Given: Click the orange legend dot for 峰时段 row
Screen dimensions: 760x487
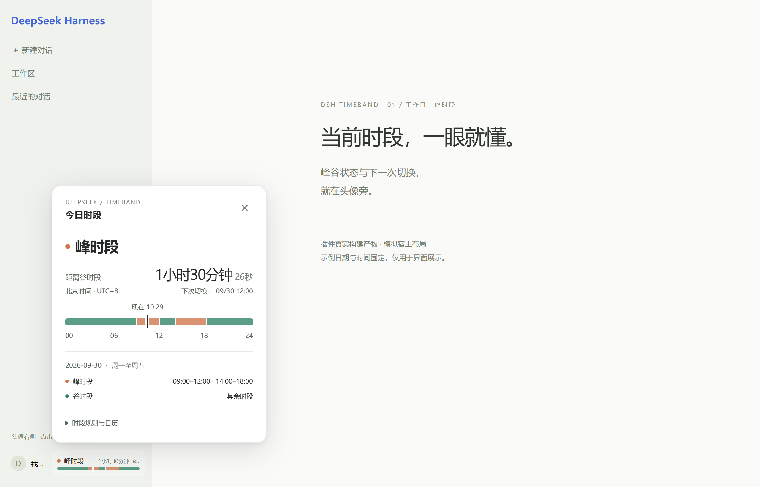Looking at the screenshot, I should 67,381.
